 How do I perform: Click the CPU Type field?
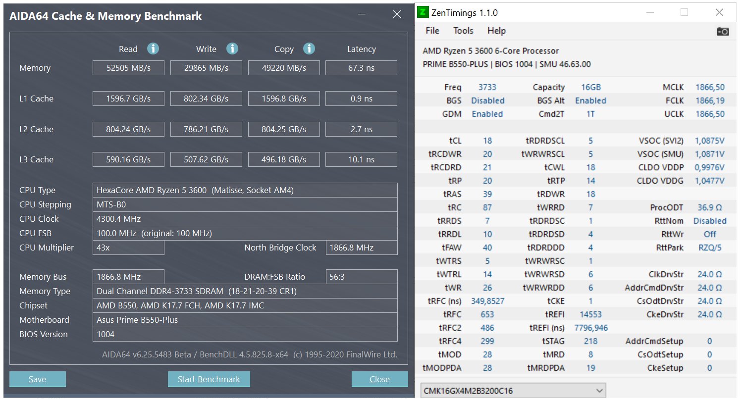click(x=245, y=190)
